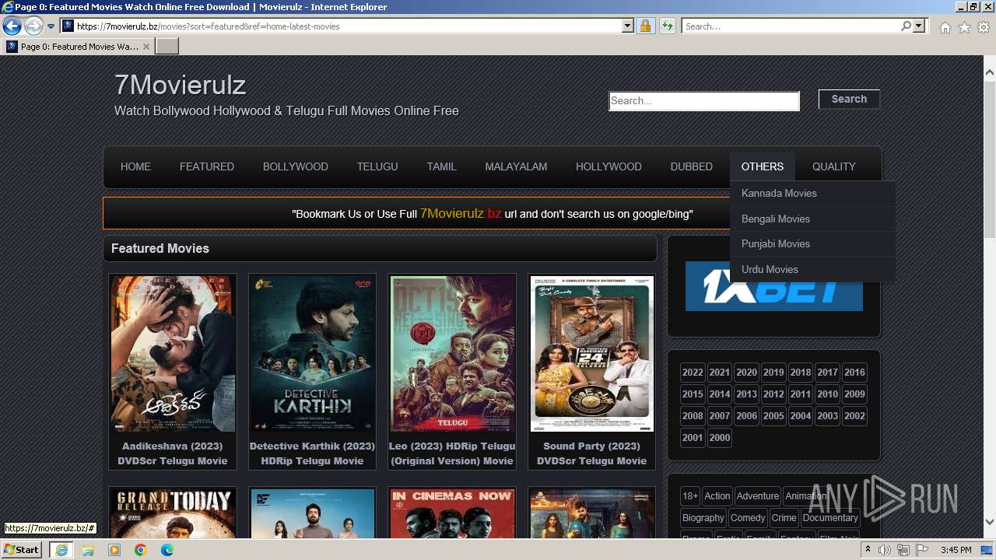Open Sound Party (2023) DVDScr title link
This screenshot has height=560, width=996.
click(x=591, y=453)
